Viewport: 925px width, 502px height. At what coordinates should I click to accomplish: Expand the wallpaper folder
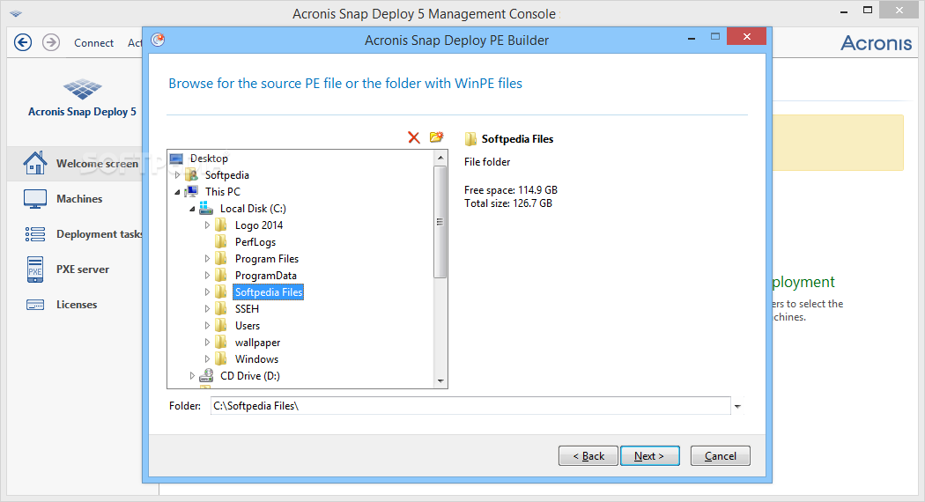tap(207, 342)
